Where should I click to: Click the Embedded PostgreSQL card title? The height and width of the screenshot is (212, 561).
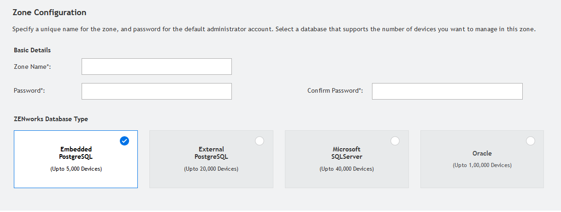(x=76, y=153)
